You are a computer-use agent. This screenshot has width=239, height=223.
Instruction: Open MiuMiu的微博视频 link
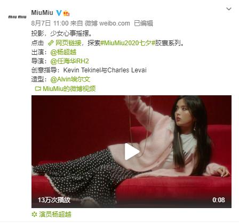69,88
